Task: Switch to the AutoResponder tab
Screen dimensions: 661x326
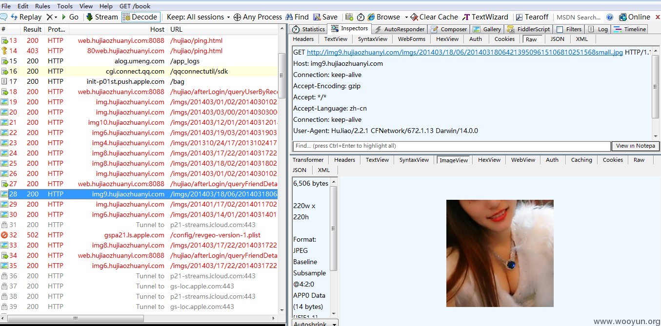Action: (400, 29)
